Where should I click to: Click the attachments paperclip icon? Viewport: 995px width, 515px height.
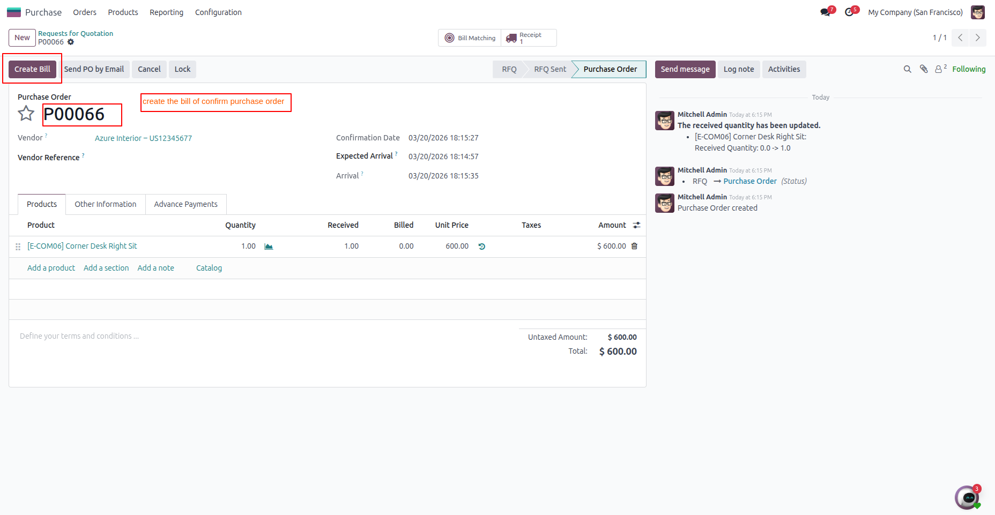point(924,69)
